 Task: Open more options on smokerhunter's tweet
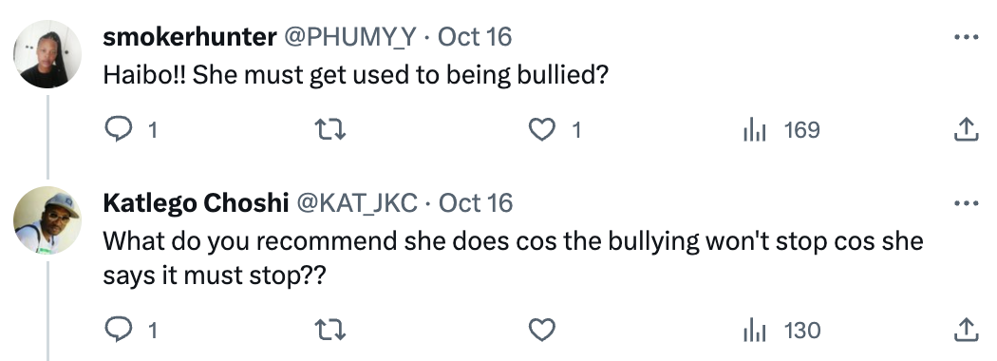[x=966, y=38]
